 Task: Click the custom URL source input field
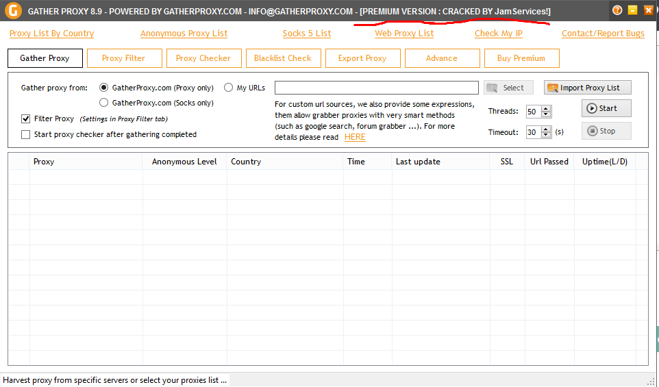point(376,88)
